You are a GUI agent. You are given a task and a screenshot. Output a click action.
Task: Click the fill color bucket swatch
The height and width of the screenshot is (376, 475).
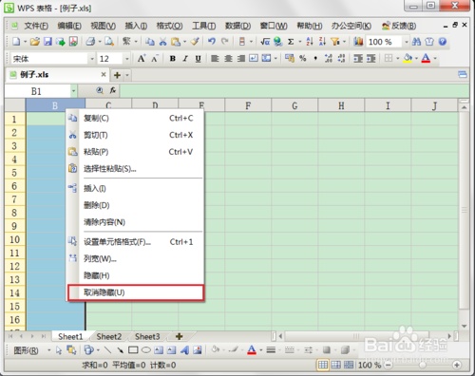(408, 58)
